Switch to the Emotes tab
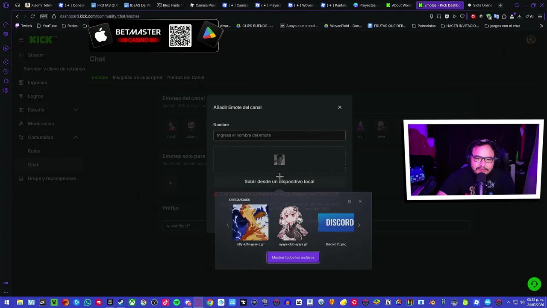Screen dimensions: 547x308 (x=100, y=77)
